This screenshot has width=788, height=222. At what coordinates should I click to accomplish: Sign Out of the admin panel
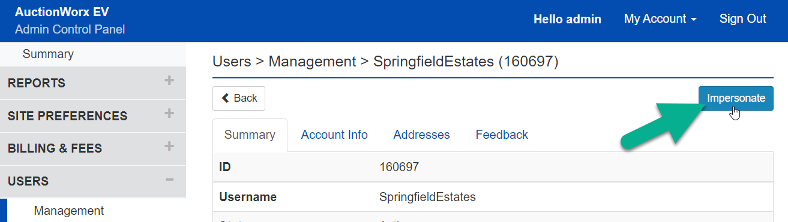(743, 19)
